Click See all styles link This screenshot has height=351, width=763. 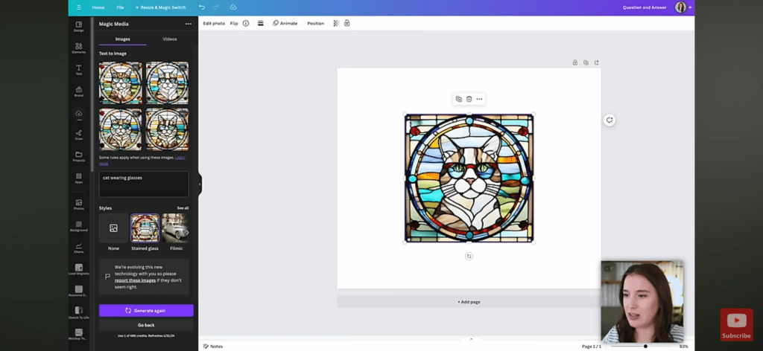183,207
